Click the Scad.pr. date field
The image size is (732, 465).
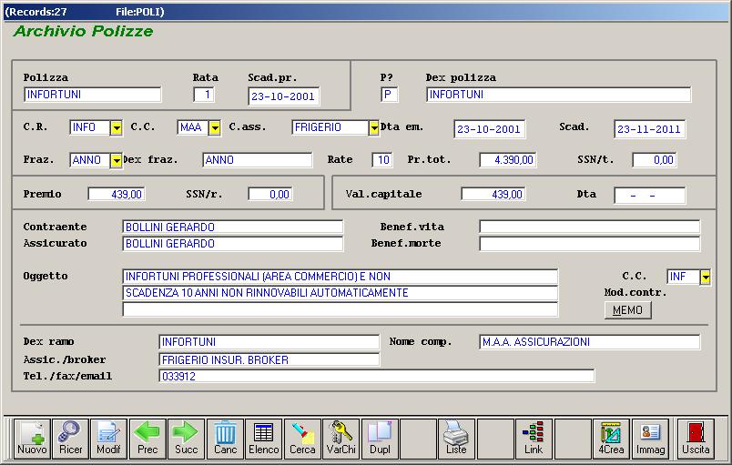coord(284,96)
